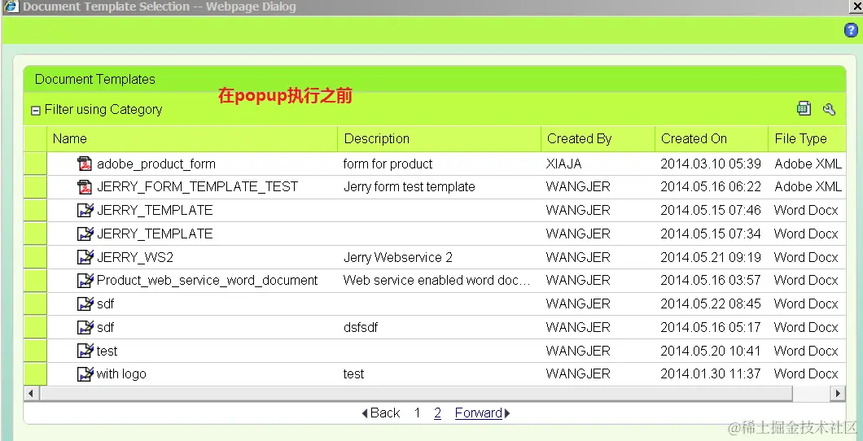This screenshot has height=441, width=863.
Task: Click the back arrow triangle before Back
Action: tap(365, 413)
